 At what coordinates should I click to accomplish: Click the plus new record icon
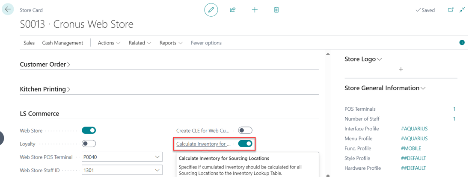(255, 9)
